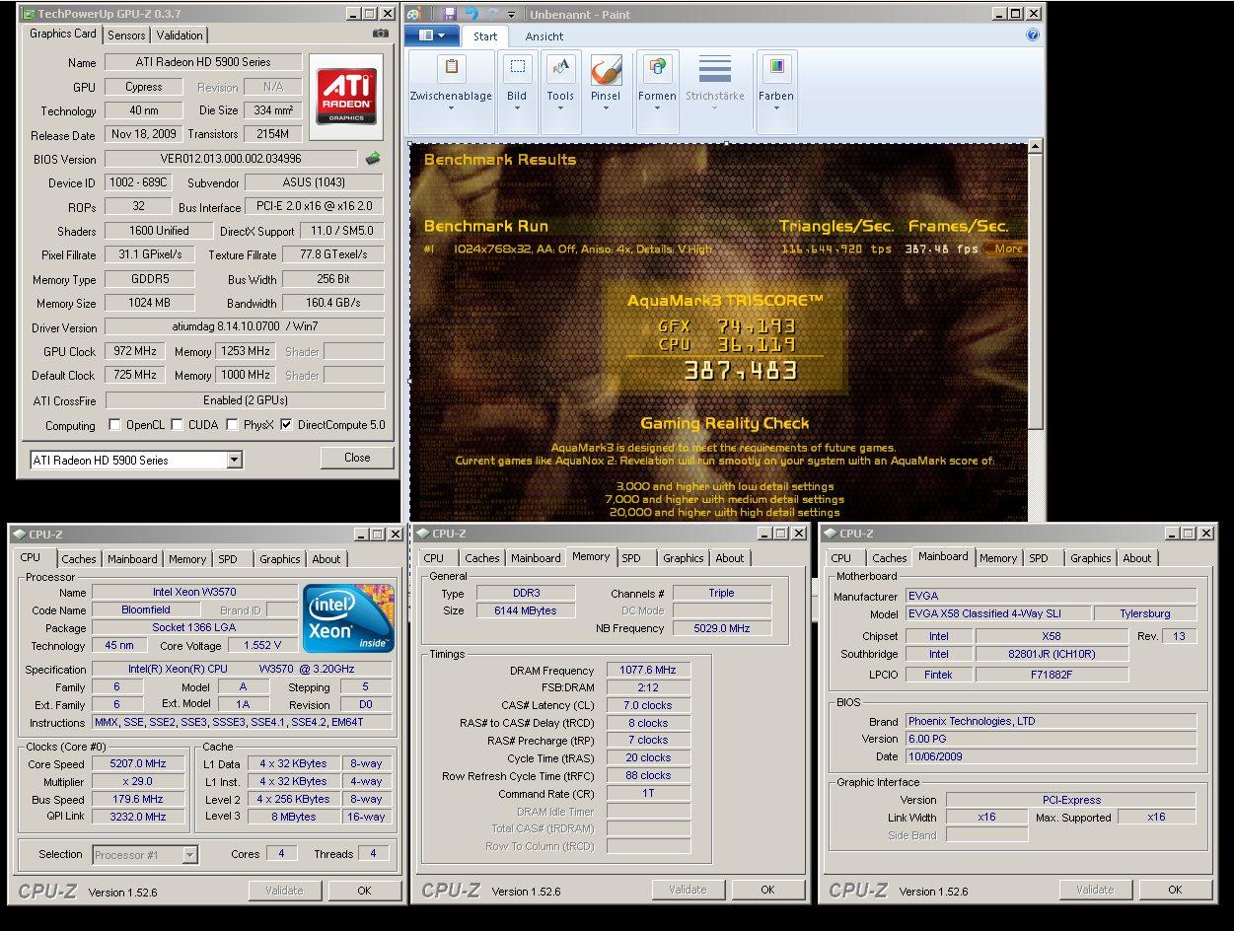Expand the Bild dropdown arrow
1234x931 pixels.
(517, 107)
